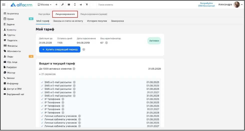This screenshot has height=131, width=245.
Task: Open Юр. лица in the sidebar
Action: pos(10,62)
